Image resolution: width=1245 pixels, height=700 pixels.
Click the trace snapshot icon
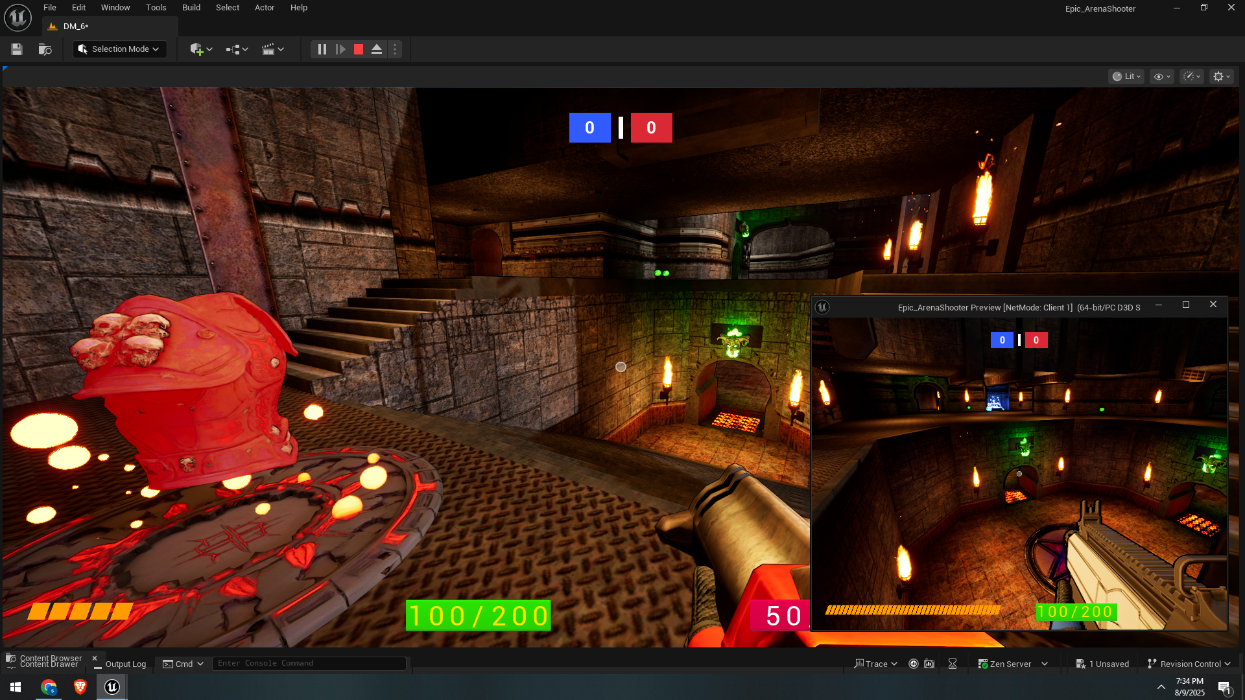(929, 664)
